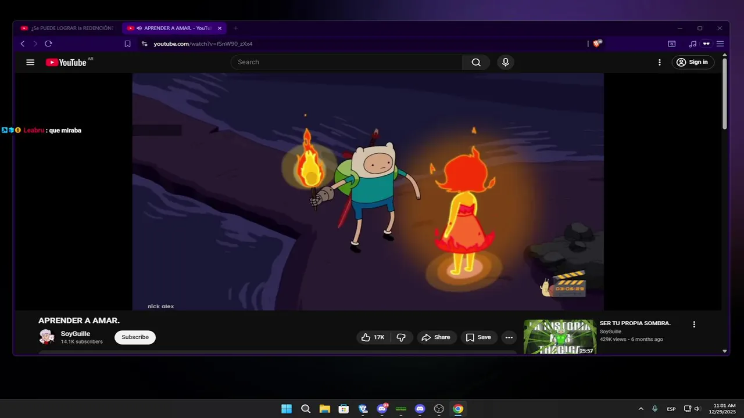The width and height of the screenshot is (744, 418).
Task: Click the page vertical scrollbar thumb
Action: [725, 93]
